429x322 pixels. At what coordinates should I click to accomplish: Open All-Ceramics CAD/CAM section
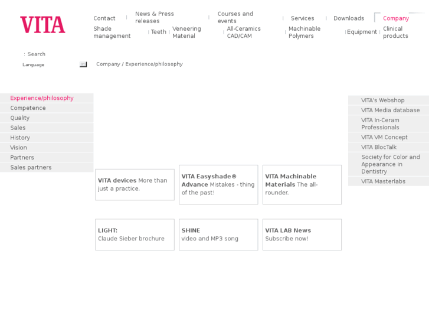pyautogui.click(x=244, y=32)
